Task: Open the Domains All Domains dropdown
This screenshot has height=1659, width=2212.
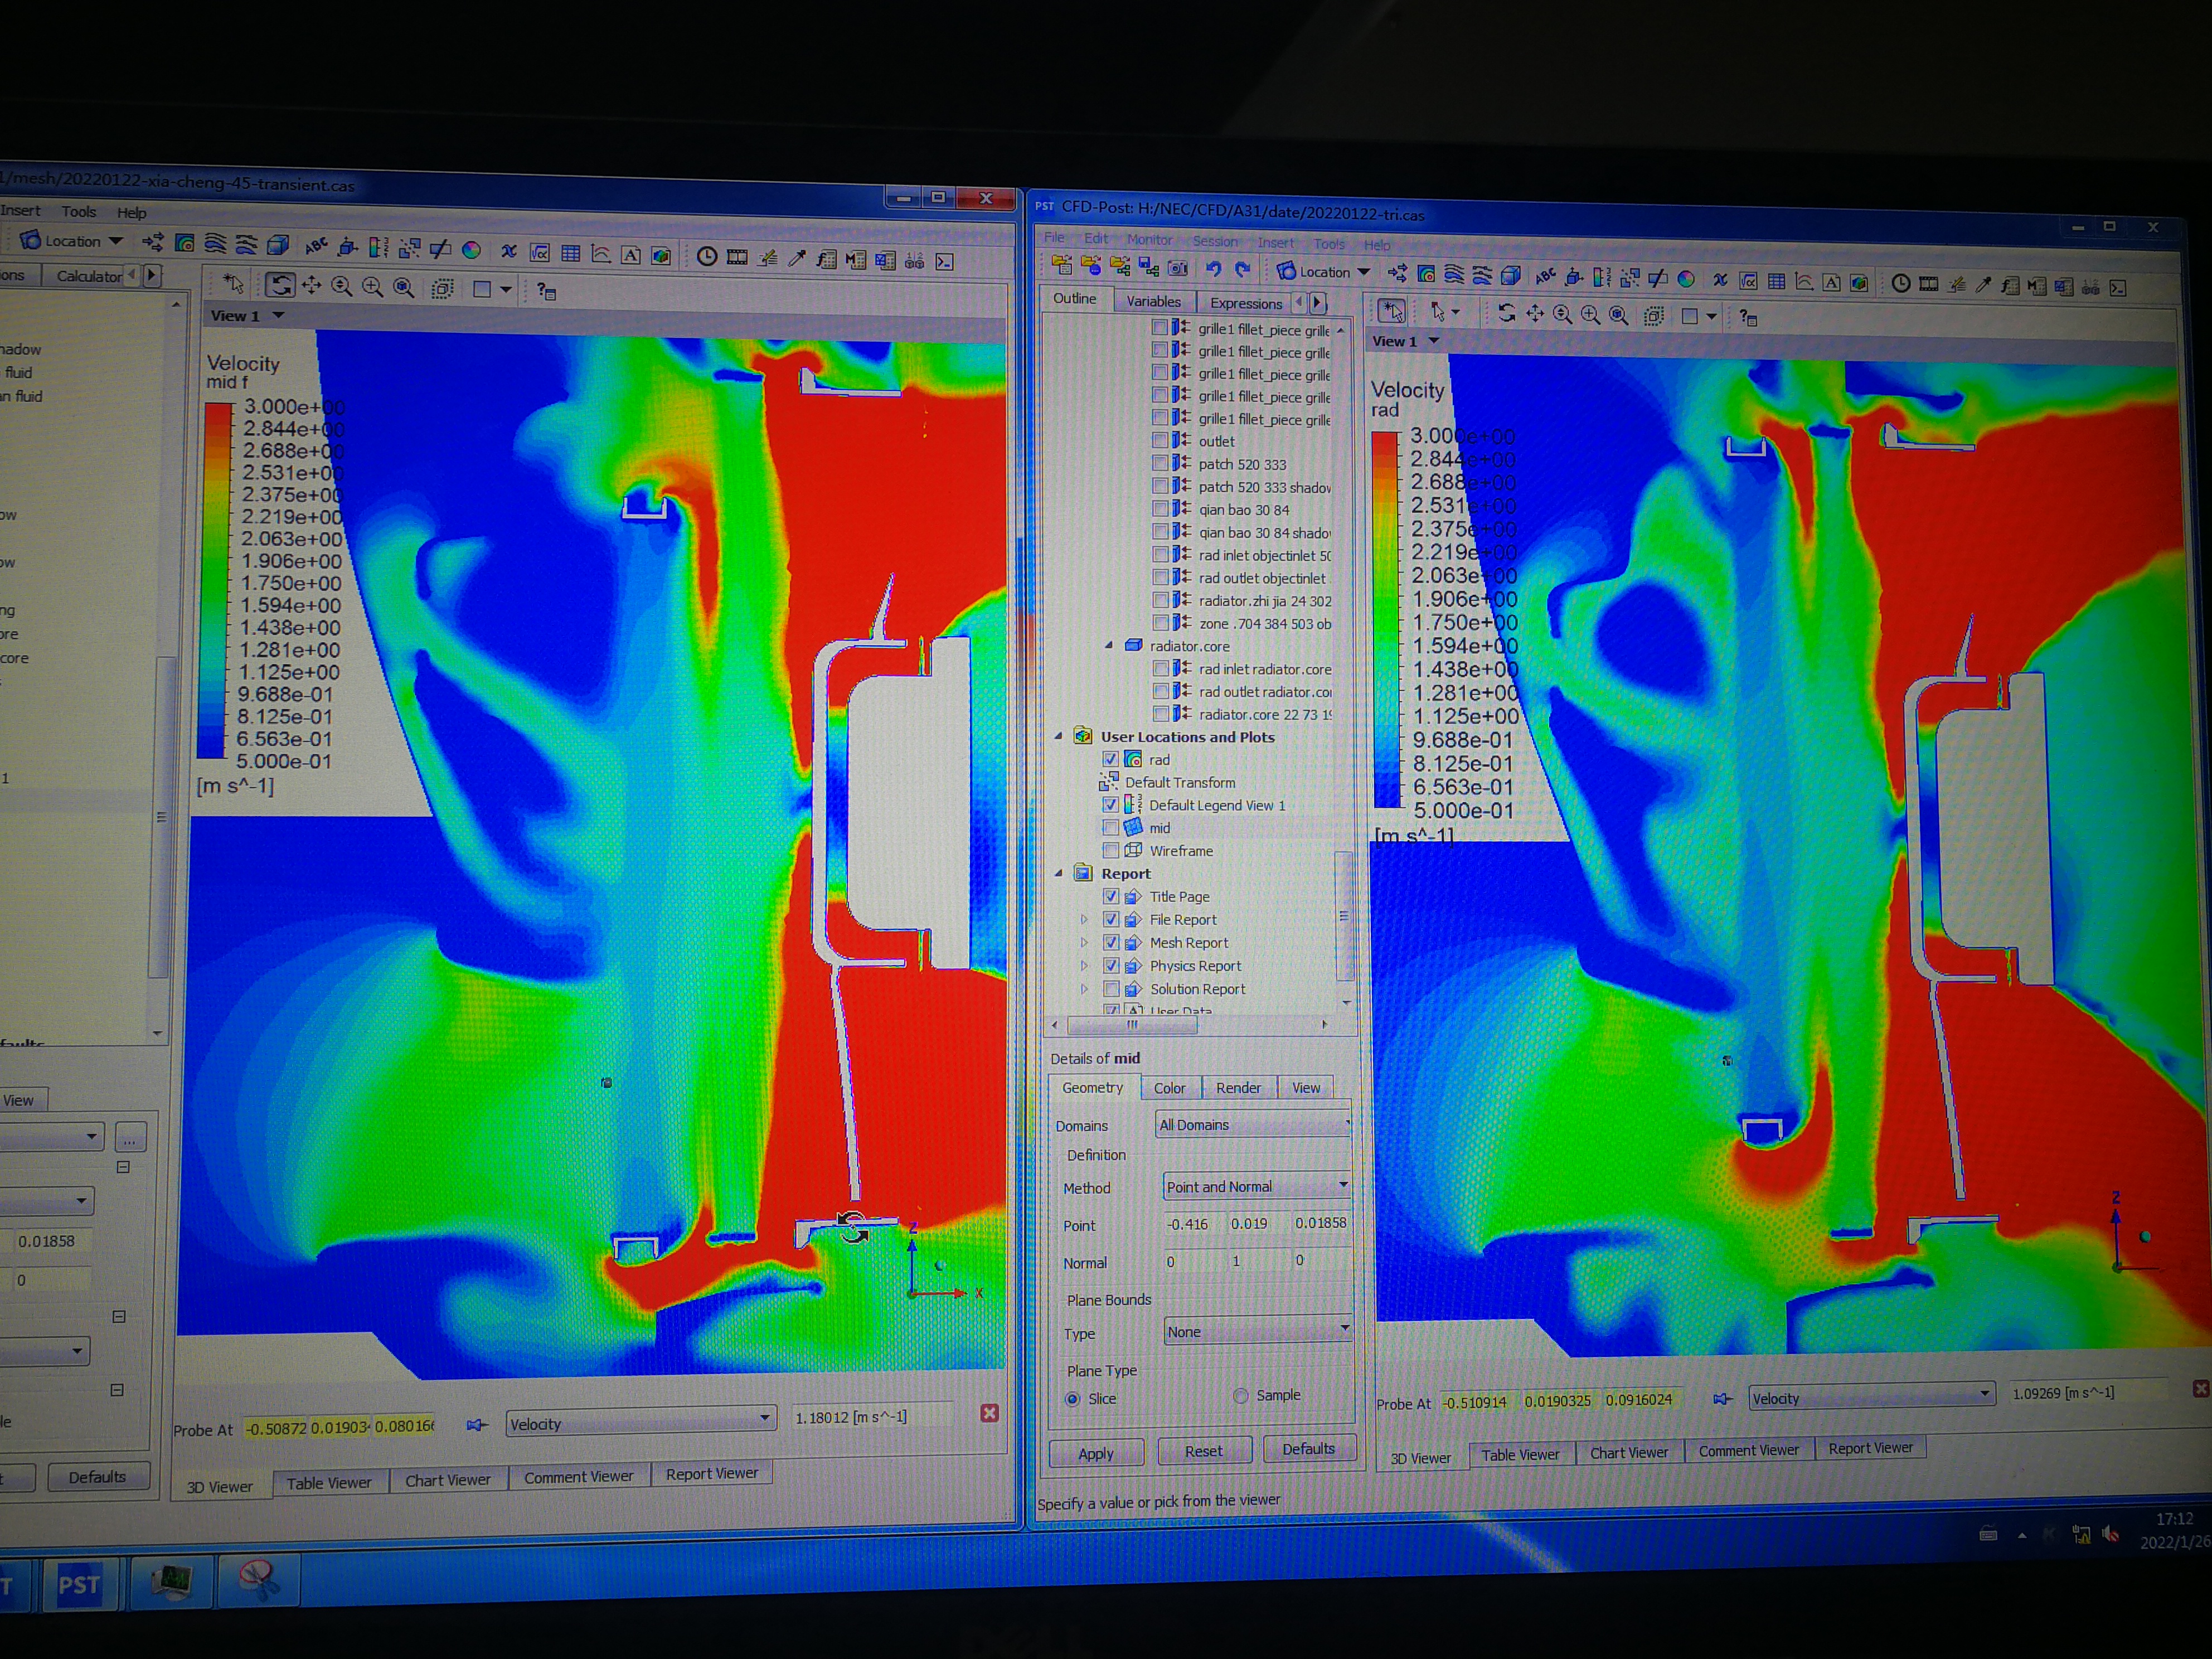Action: 1254,1124
